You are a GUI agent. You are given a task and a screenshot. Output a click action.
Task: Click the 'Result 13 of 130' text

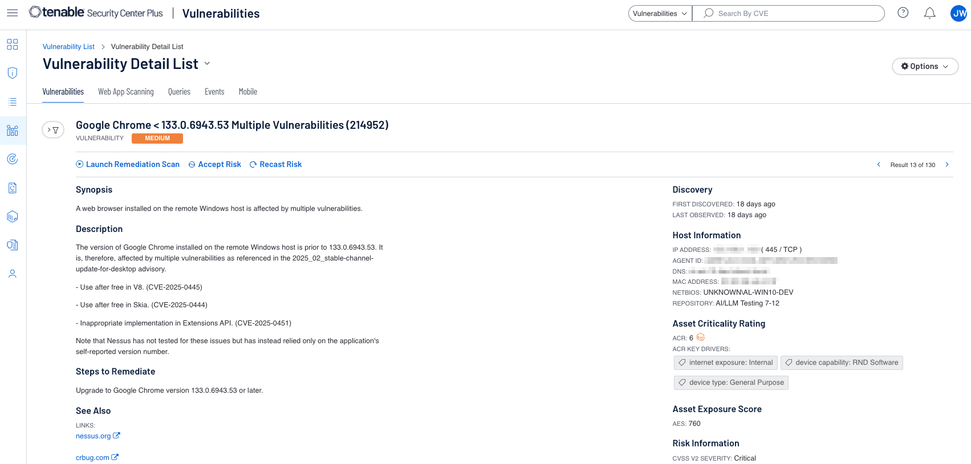[913, 165]
